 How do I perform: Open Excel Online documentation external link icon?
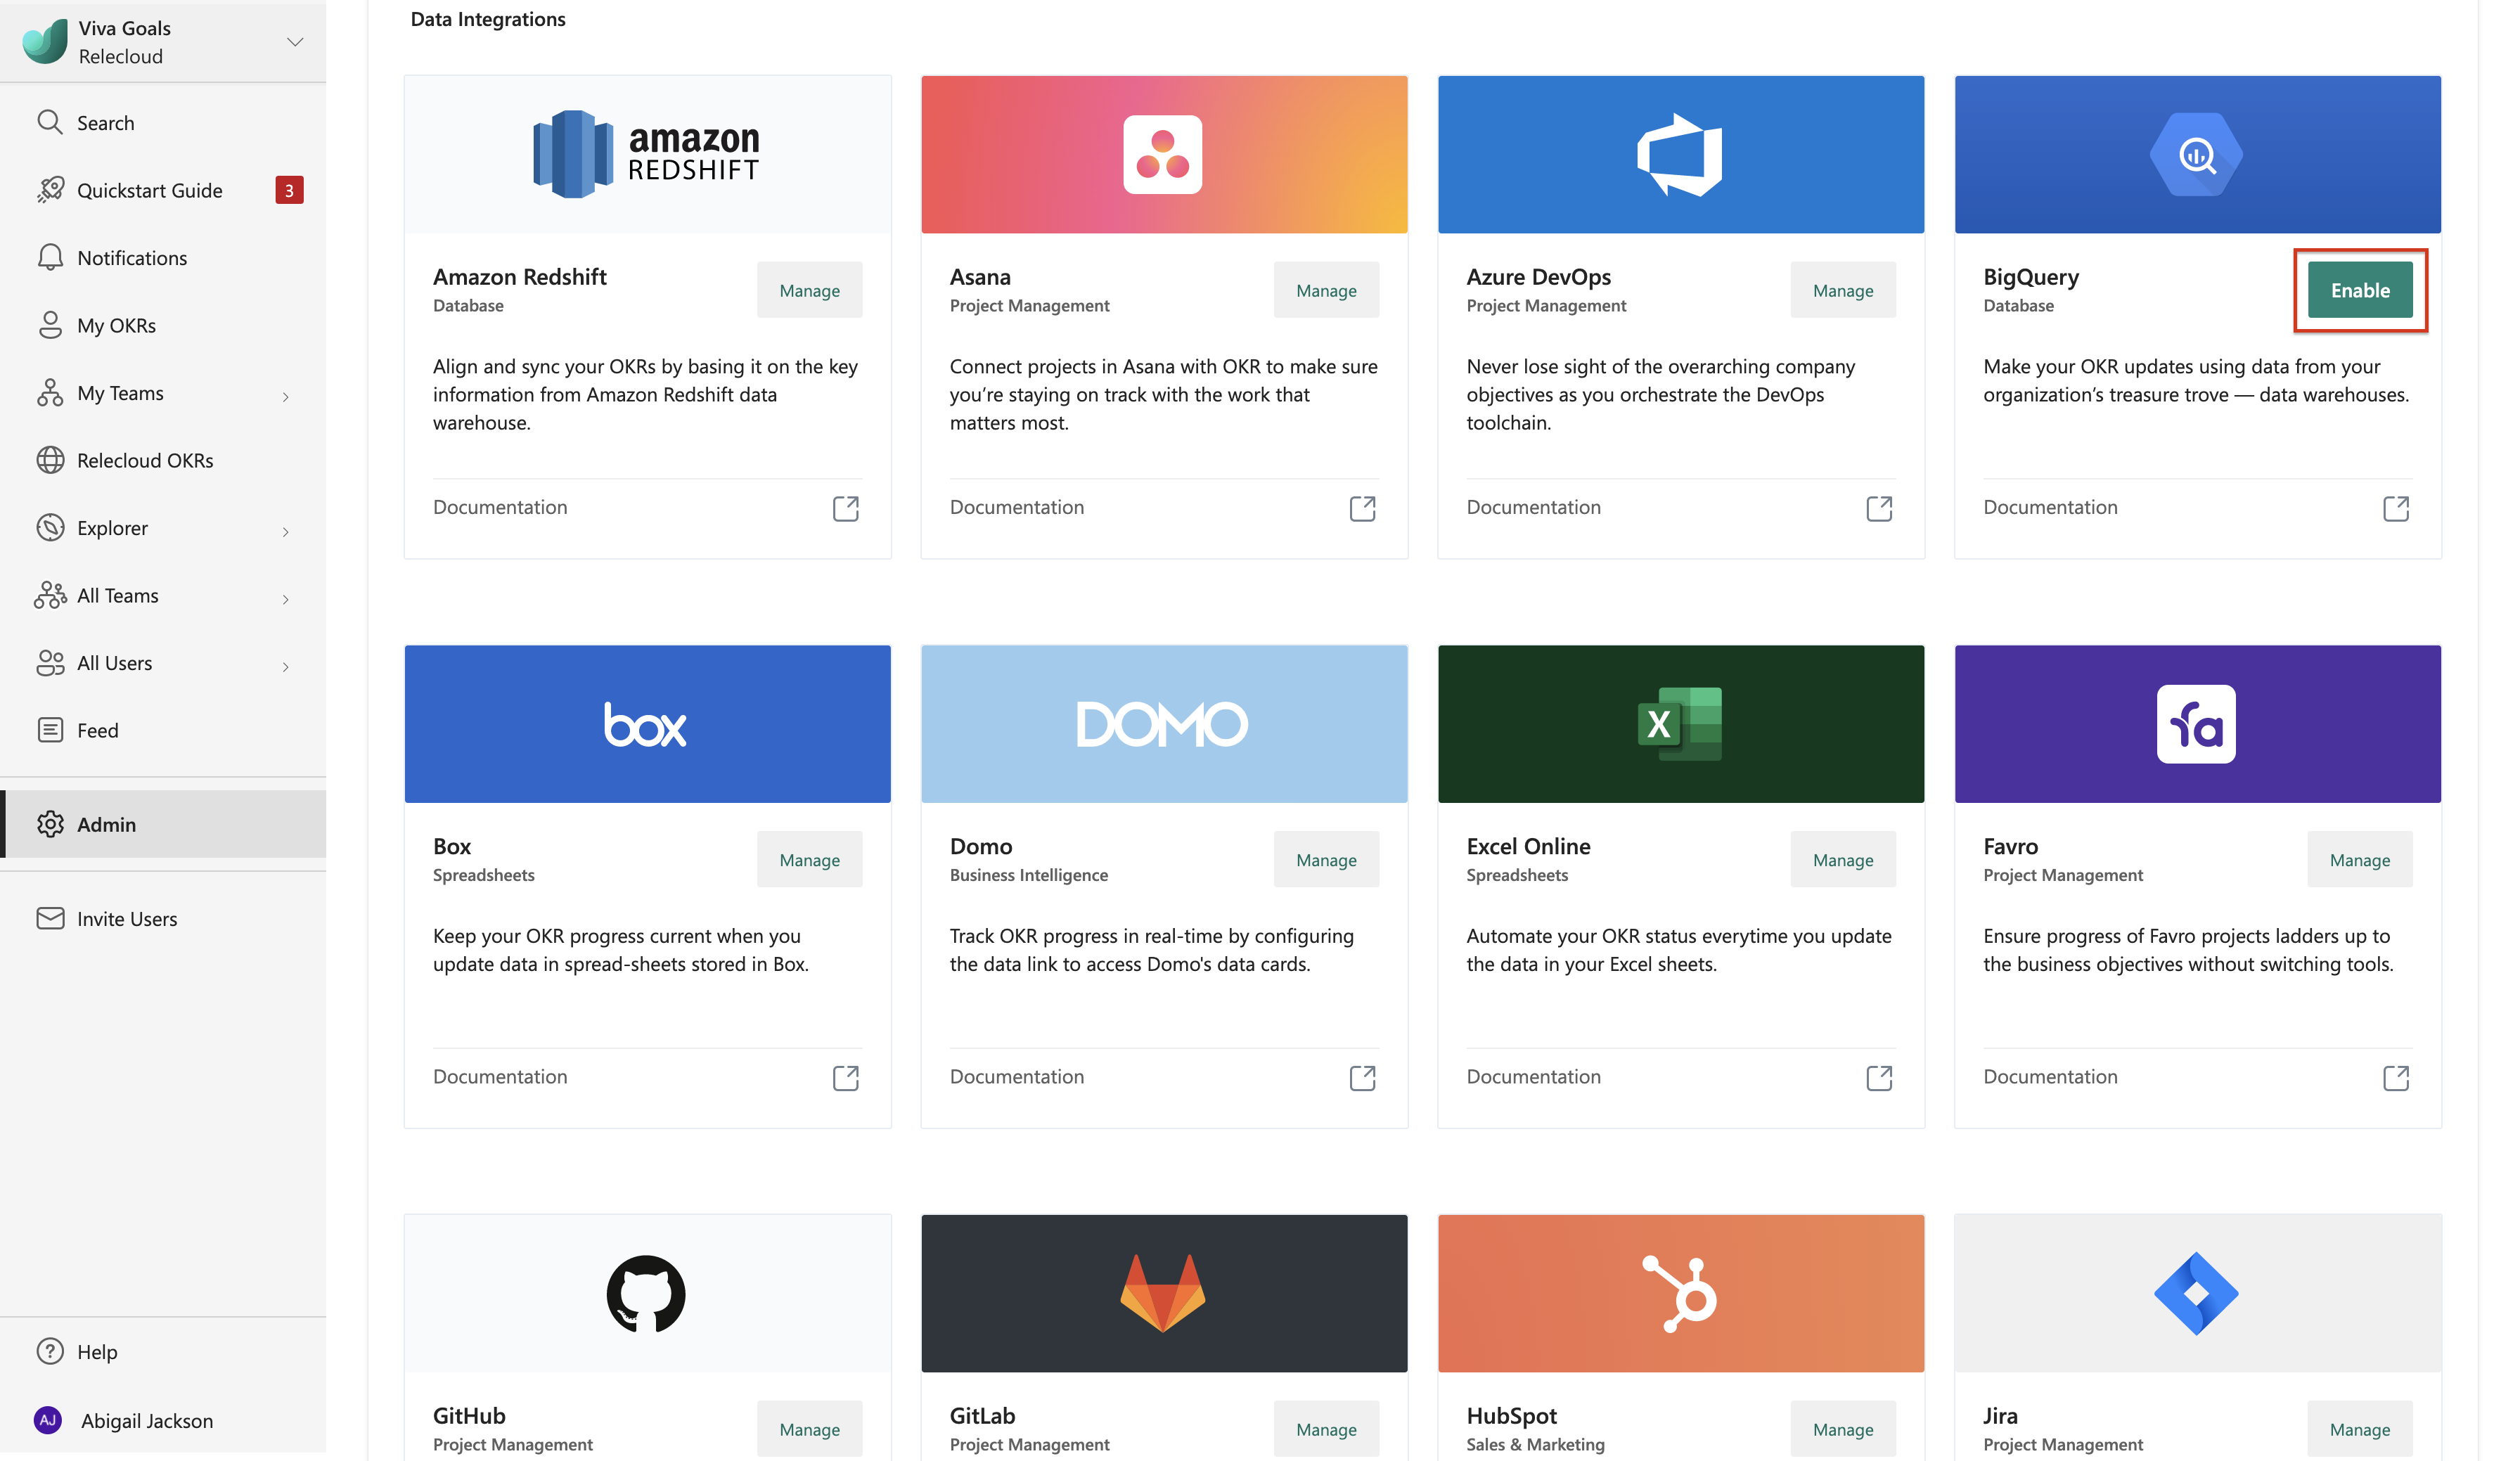click(1880, 1077)
